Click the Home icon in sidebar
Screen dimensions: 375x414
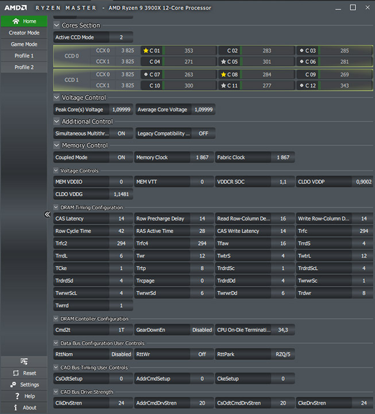coord(16,21)
